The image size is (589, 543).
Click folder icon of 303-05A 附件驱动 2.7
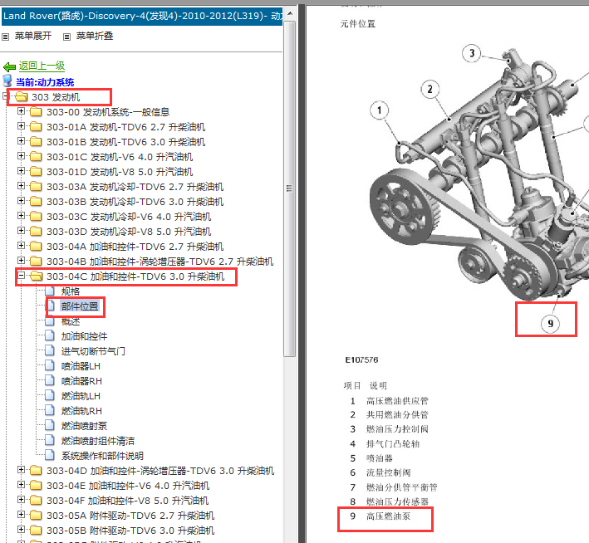point(36,516)
